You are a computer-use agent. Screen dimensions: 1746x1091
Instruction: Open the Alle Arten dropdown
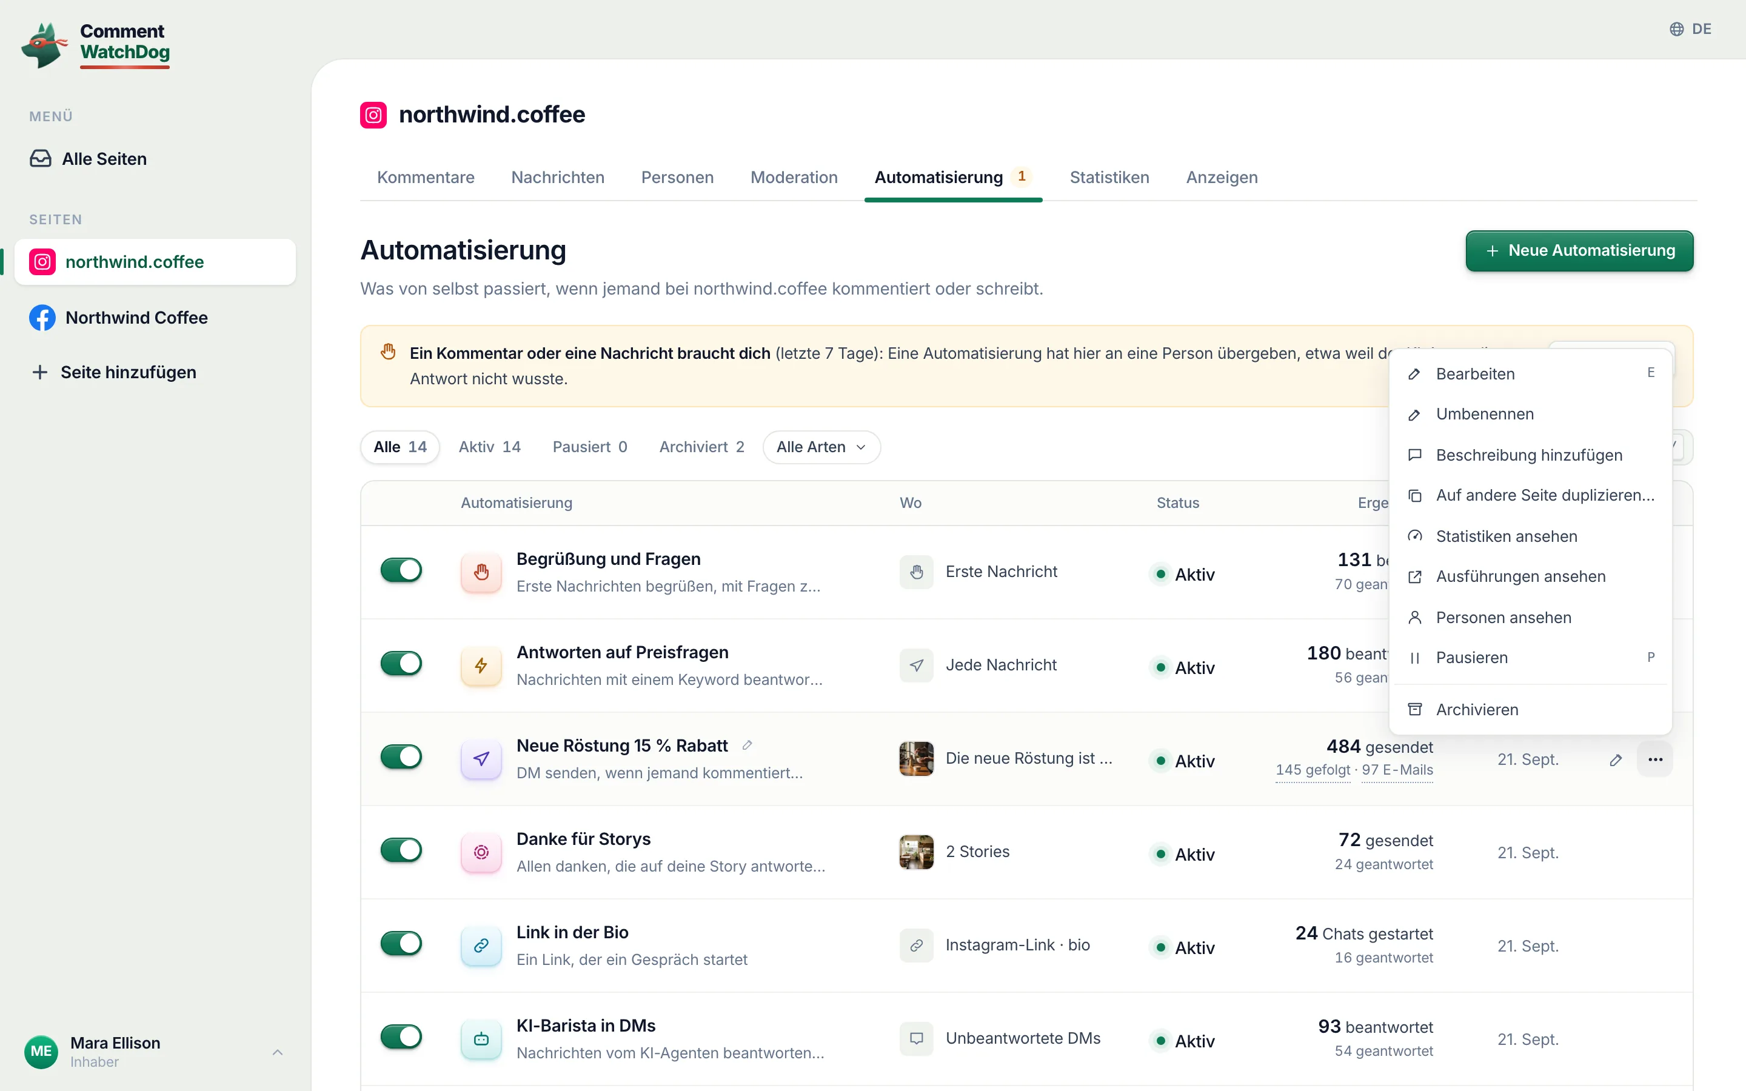(x=821, y=447)
